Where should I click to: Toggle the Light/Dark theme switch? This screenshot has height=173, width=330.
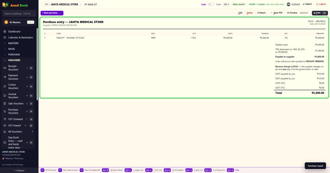(211, 4)
